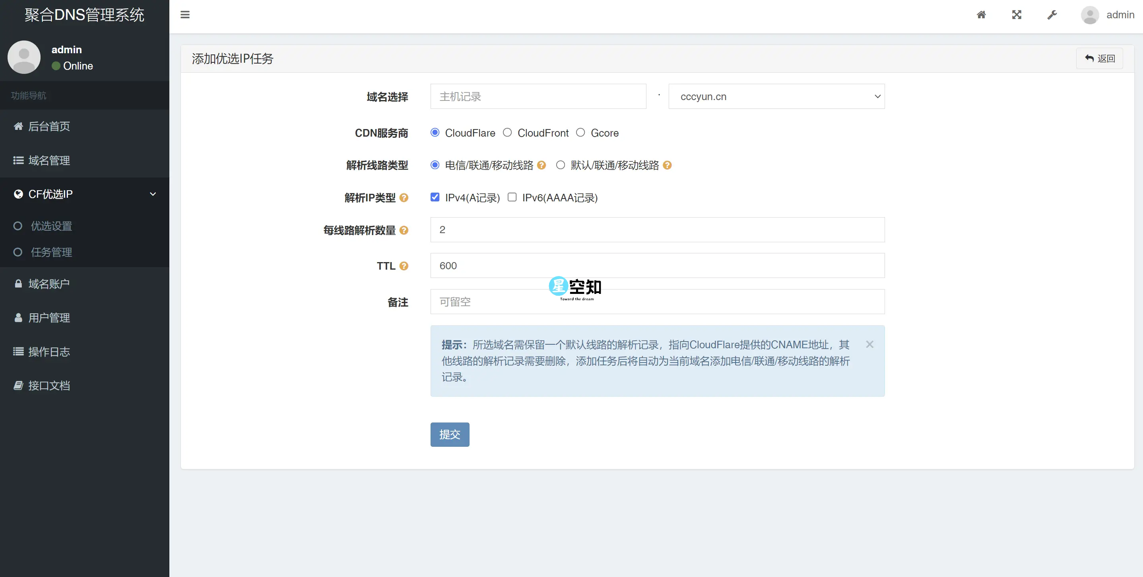Viewport: 1143px width, 577px height.
Task: Click the 主机记录 input field
Action: point(538,96)
